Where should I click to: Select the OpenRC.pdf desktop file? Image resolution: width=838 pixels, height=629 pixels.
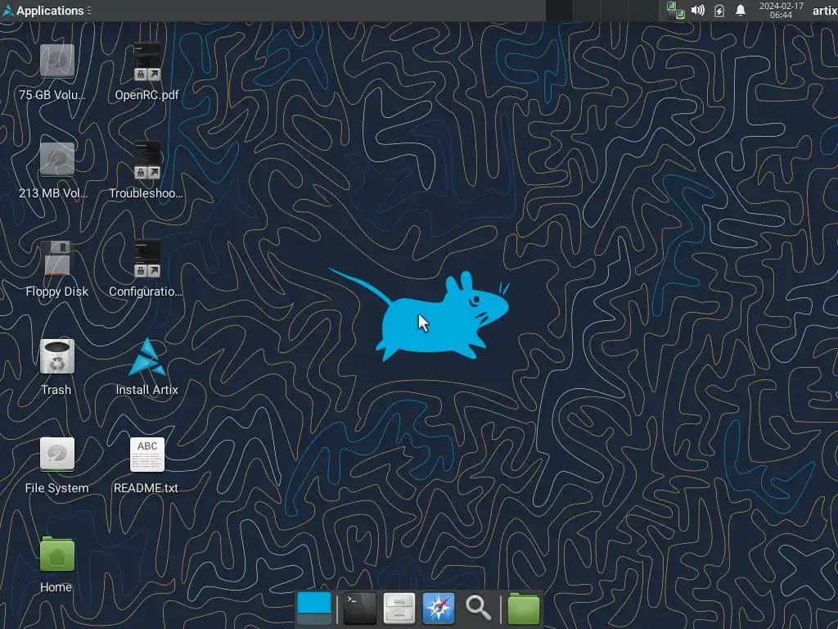click(147, 61)
